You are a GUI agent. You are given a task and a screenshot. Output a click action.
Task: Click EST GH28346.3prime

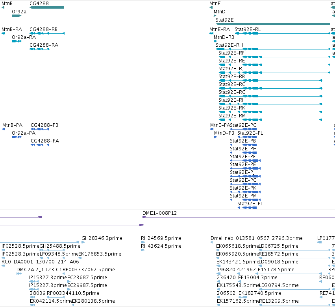tap(102, 238)
